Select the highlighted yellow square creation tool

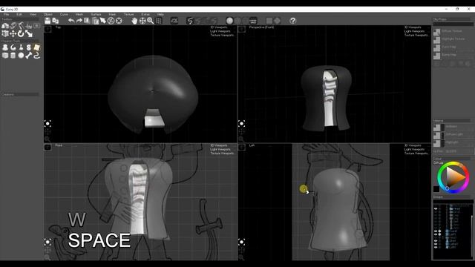point(36,47)
